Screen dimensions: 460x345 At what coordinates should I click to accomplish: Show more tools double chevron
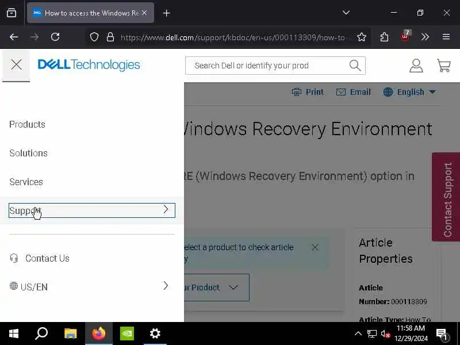(x=425, y=37)
